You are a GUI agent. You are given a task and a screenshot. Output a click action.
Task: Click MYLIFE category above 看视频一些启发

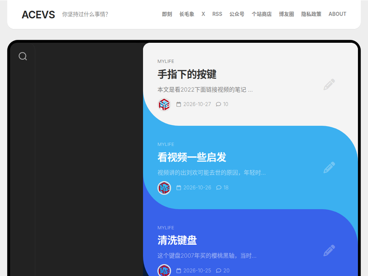166,144
